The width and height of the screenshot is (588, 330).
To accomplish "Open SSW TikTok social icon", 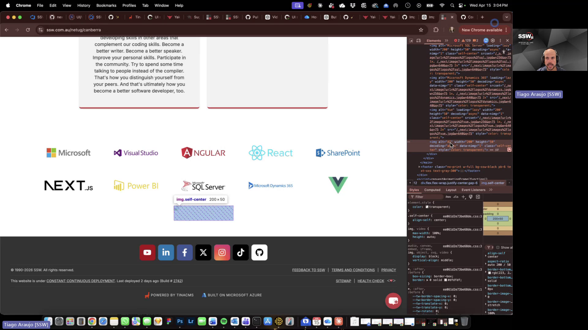I will 241,252.
